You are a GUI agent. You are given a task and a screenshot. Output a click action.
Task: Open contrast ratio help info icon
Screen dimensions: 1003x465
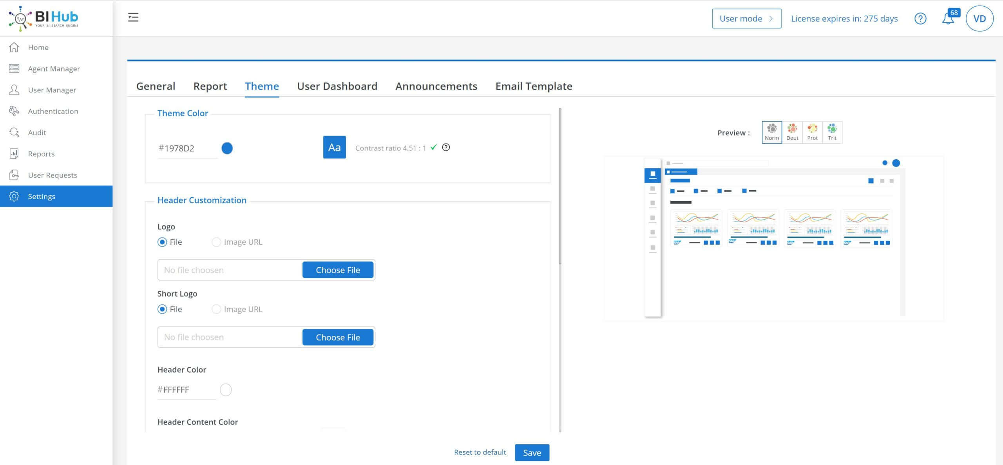(x=446, y=147)
